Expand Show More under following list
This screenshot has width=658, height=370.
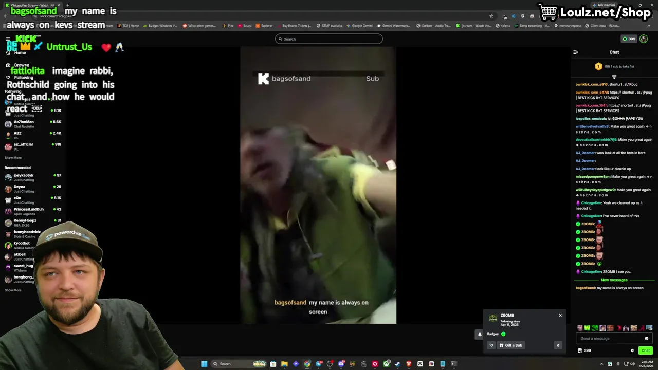[13, 158]
